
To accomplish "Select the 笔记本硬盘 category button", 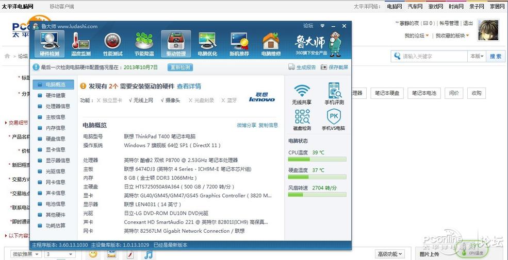I will click(387, 93).
